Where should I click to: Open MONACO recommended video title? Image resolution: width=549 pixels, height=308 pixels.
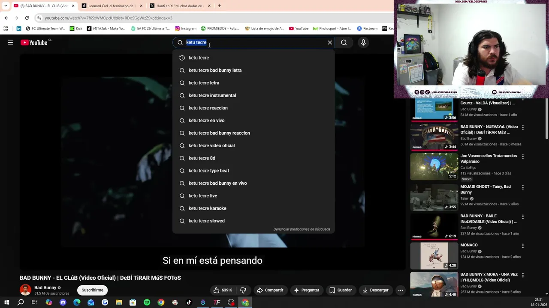(x=469, y=245)
